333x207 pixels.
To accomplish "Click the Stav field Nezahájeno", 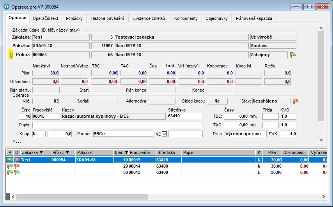I will (271, 101).
